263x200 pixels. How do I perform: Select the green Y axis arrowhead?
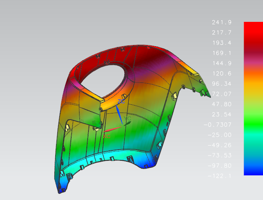point(127,124)
